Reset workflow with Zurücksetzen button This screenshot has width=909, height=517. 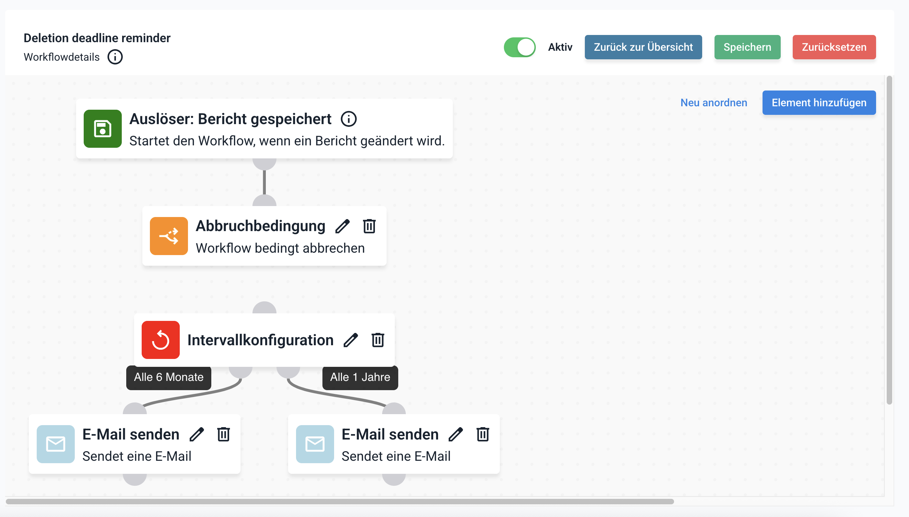click(x=834, y=47)
